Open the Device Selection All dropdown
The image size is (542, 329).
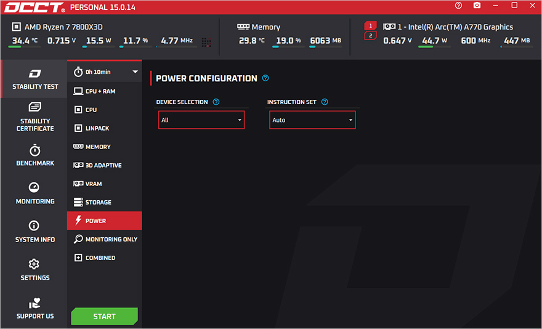pos(201,120)
